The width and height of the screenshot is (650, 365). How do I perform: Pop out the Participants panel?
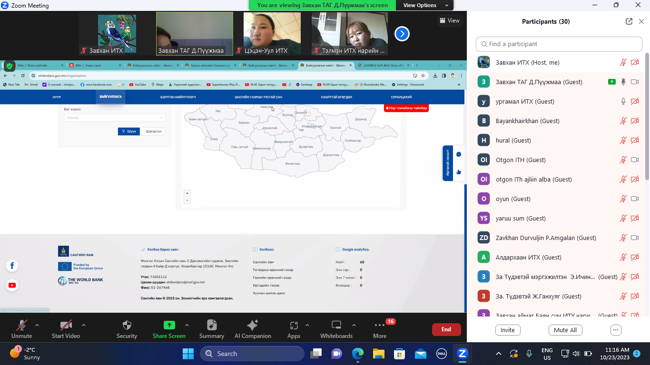pyautogui.click(x=629, y=21)
